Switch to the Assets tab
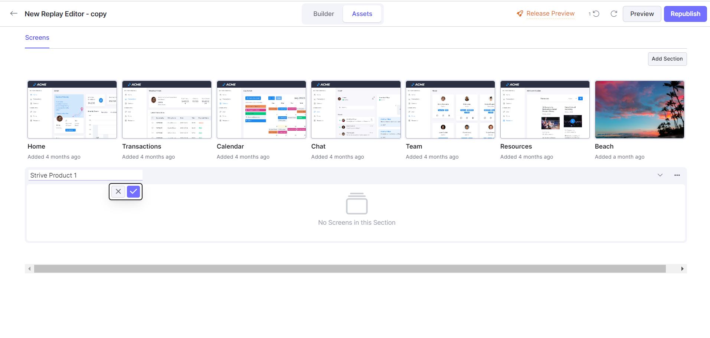Screen dimensions: 710x338 coord(362,14)
